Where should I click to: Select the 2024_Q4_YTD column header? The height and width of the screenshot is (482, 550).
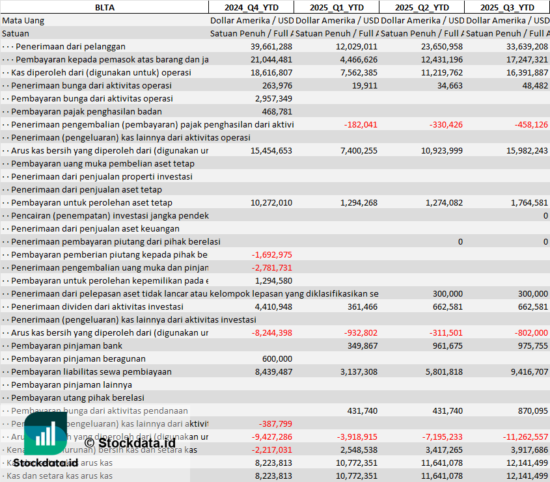[251, 7]
